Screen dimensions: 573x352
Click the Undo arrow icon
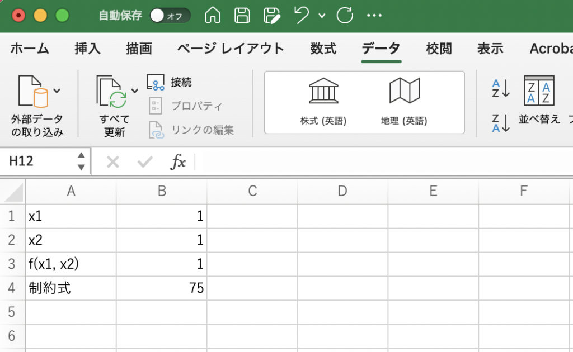tap(301, 15)
